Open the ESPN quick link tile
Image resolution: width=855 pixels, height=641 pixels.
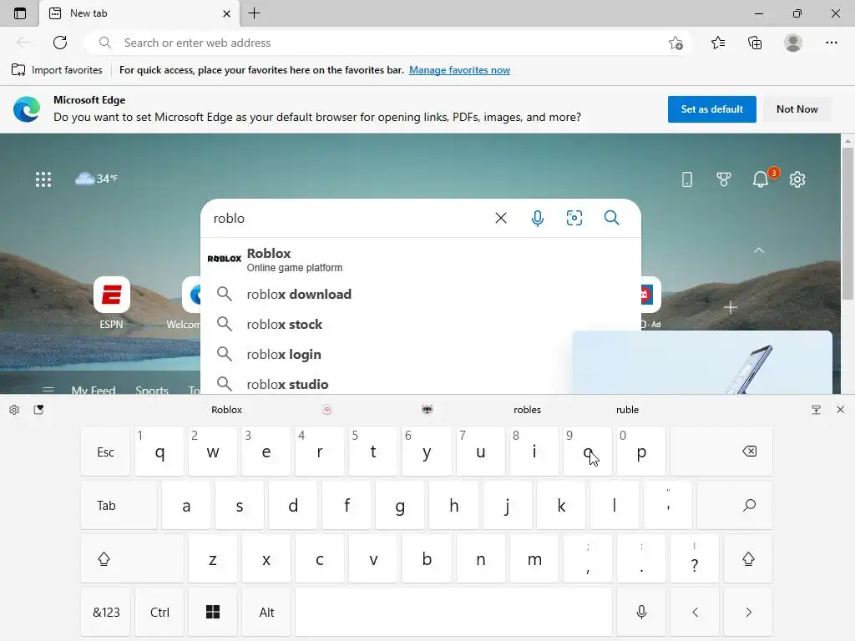(x=111, y=302)
